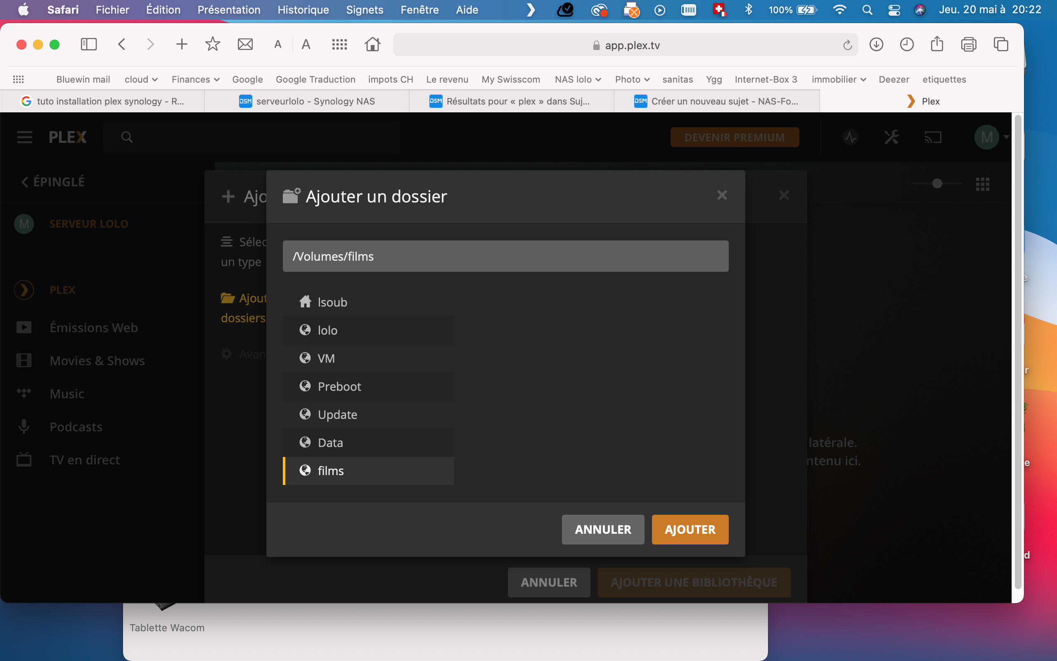Open the Historique menu
This screenshot has width=1057, height=661.
tap(303, 10)
